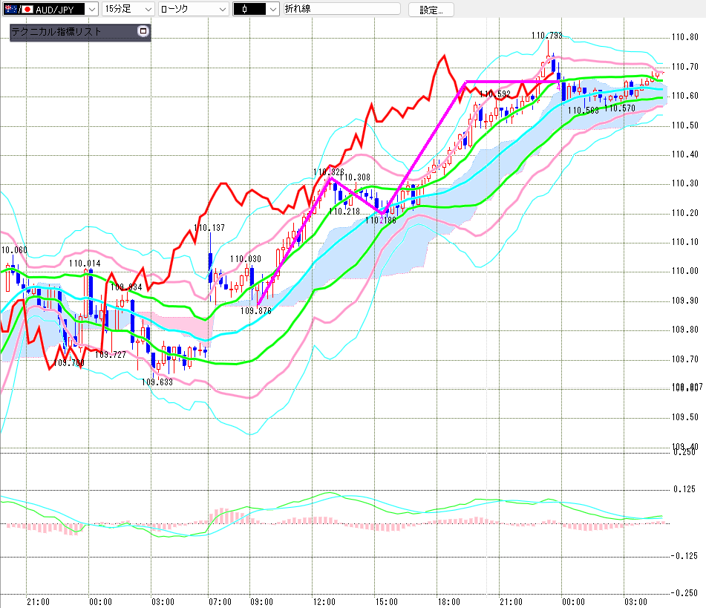Click the 0.125 MACD axis label
Viewport: 706px width, 608px height.
(684, 489)
